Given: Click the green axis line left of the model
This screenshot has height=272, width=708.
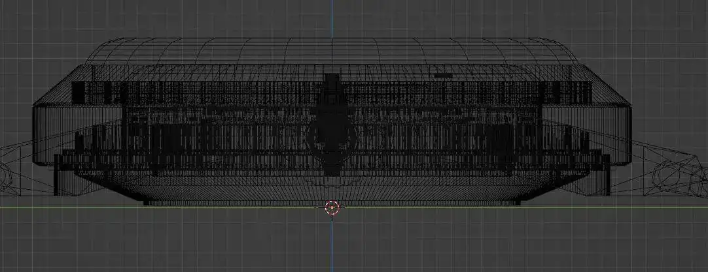Looking at the screenshot, I should click(65, 207).
